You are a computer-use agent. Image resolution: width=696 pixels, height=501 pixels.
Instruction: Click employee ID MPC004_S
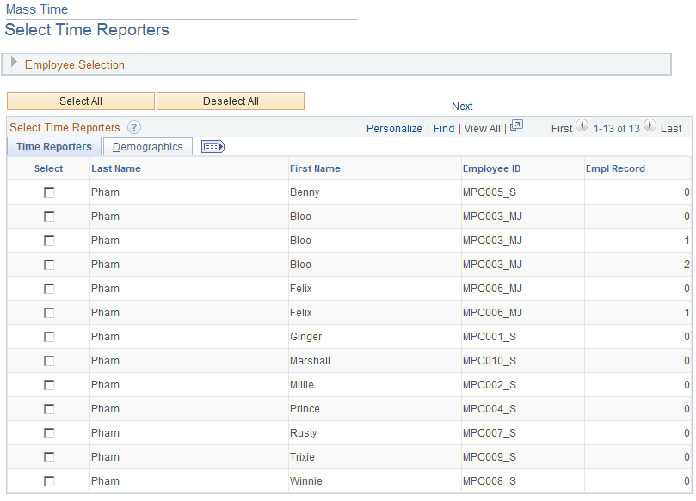[x=490, y=409]
